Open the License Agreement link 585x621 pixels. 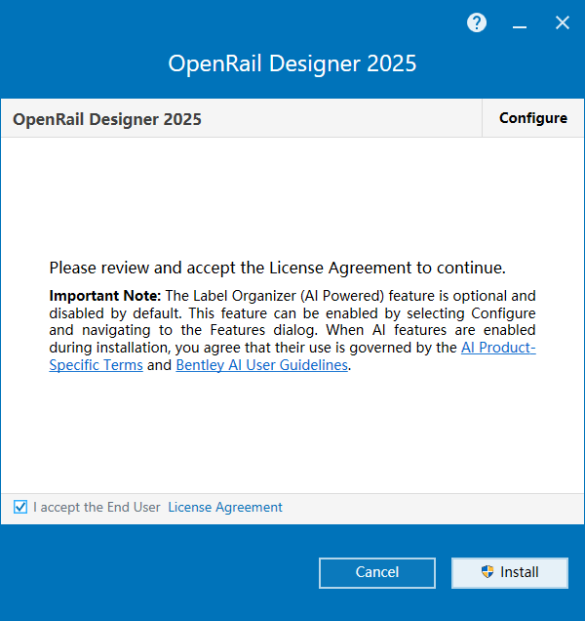tap(225, 507)
